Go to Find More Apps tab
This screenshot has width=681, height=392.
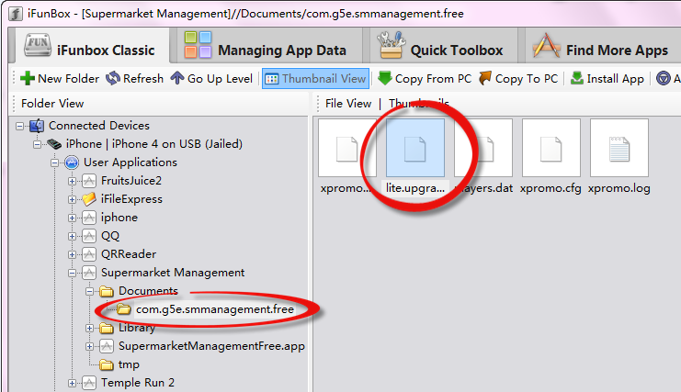(602, 46)
